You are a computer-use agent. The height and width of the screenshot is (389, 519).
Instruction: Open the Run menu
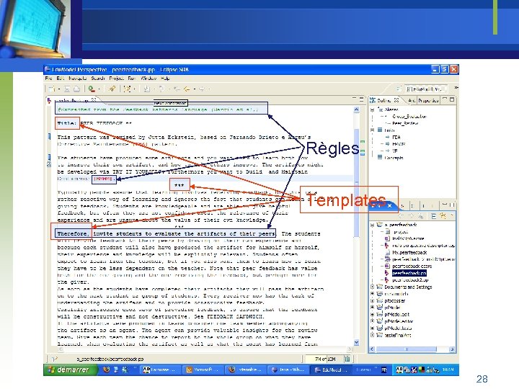132,79
